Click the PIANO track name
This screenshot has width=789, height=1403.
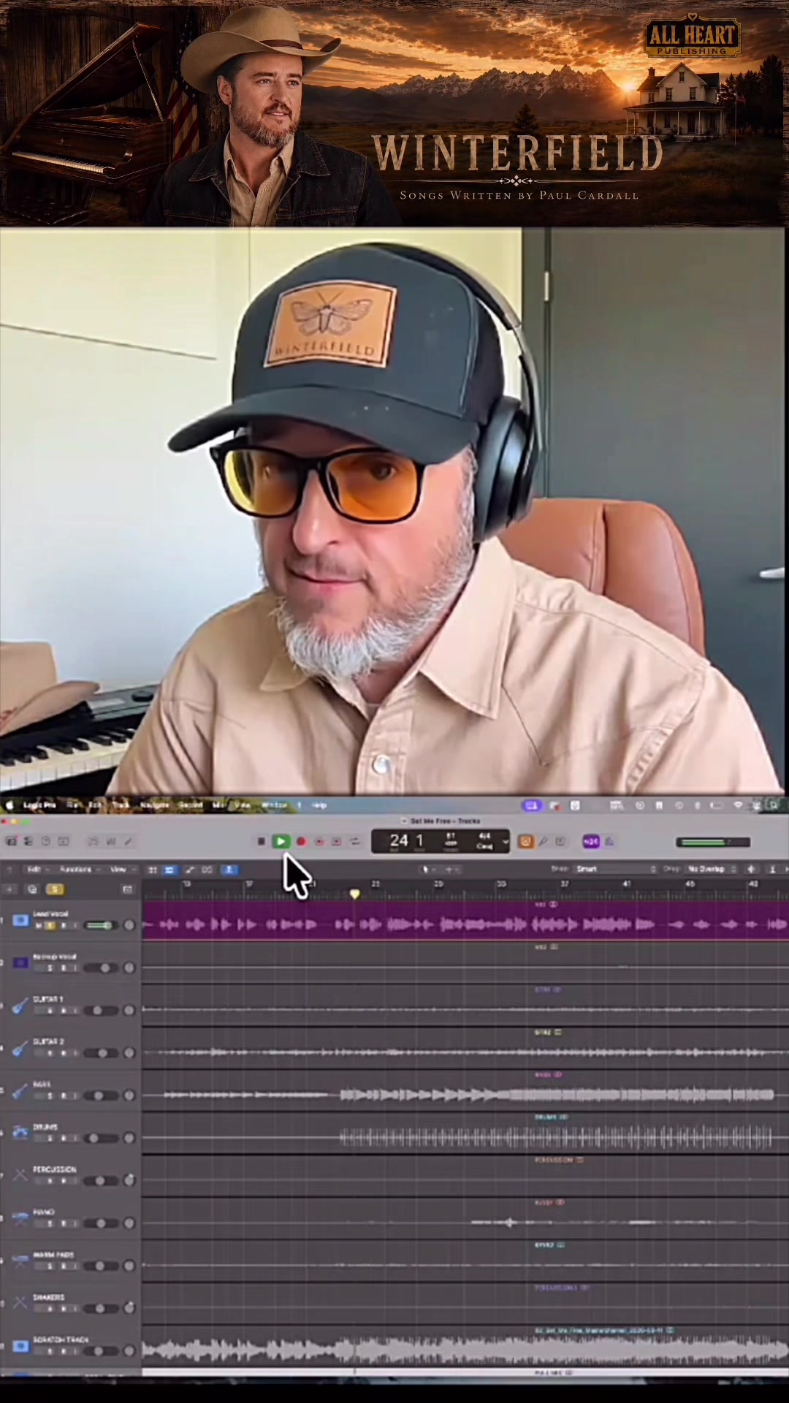coord(43,1212)
